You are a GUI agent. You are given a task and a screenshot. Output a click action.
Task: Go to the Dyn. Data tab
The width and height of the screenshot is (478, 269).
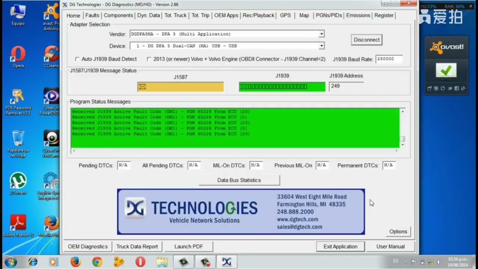tap(149, 15)
